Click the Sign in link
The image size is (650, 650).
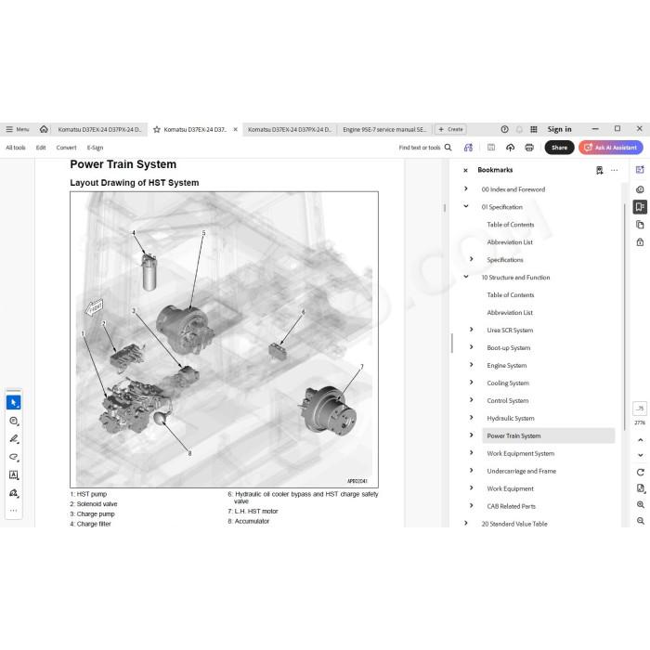pos(559,129)
